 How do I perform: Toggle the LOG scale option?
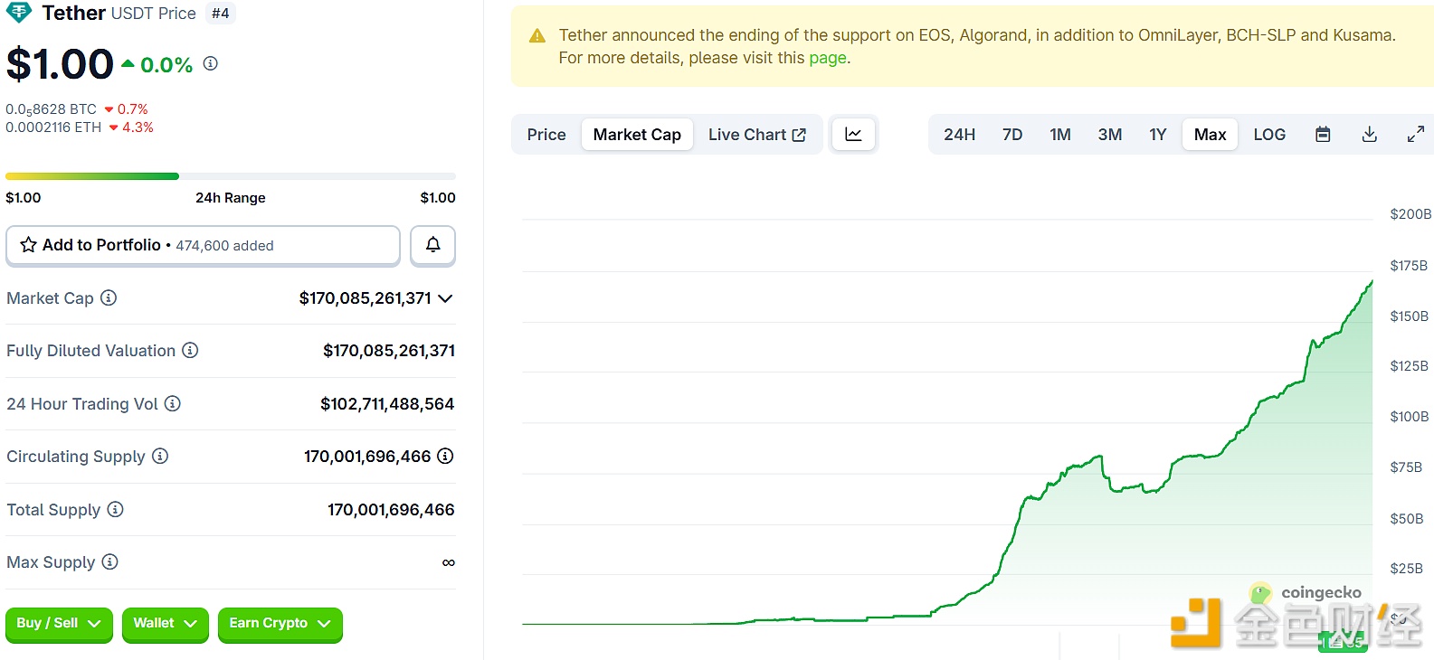tap(1268, 135)
